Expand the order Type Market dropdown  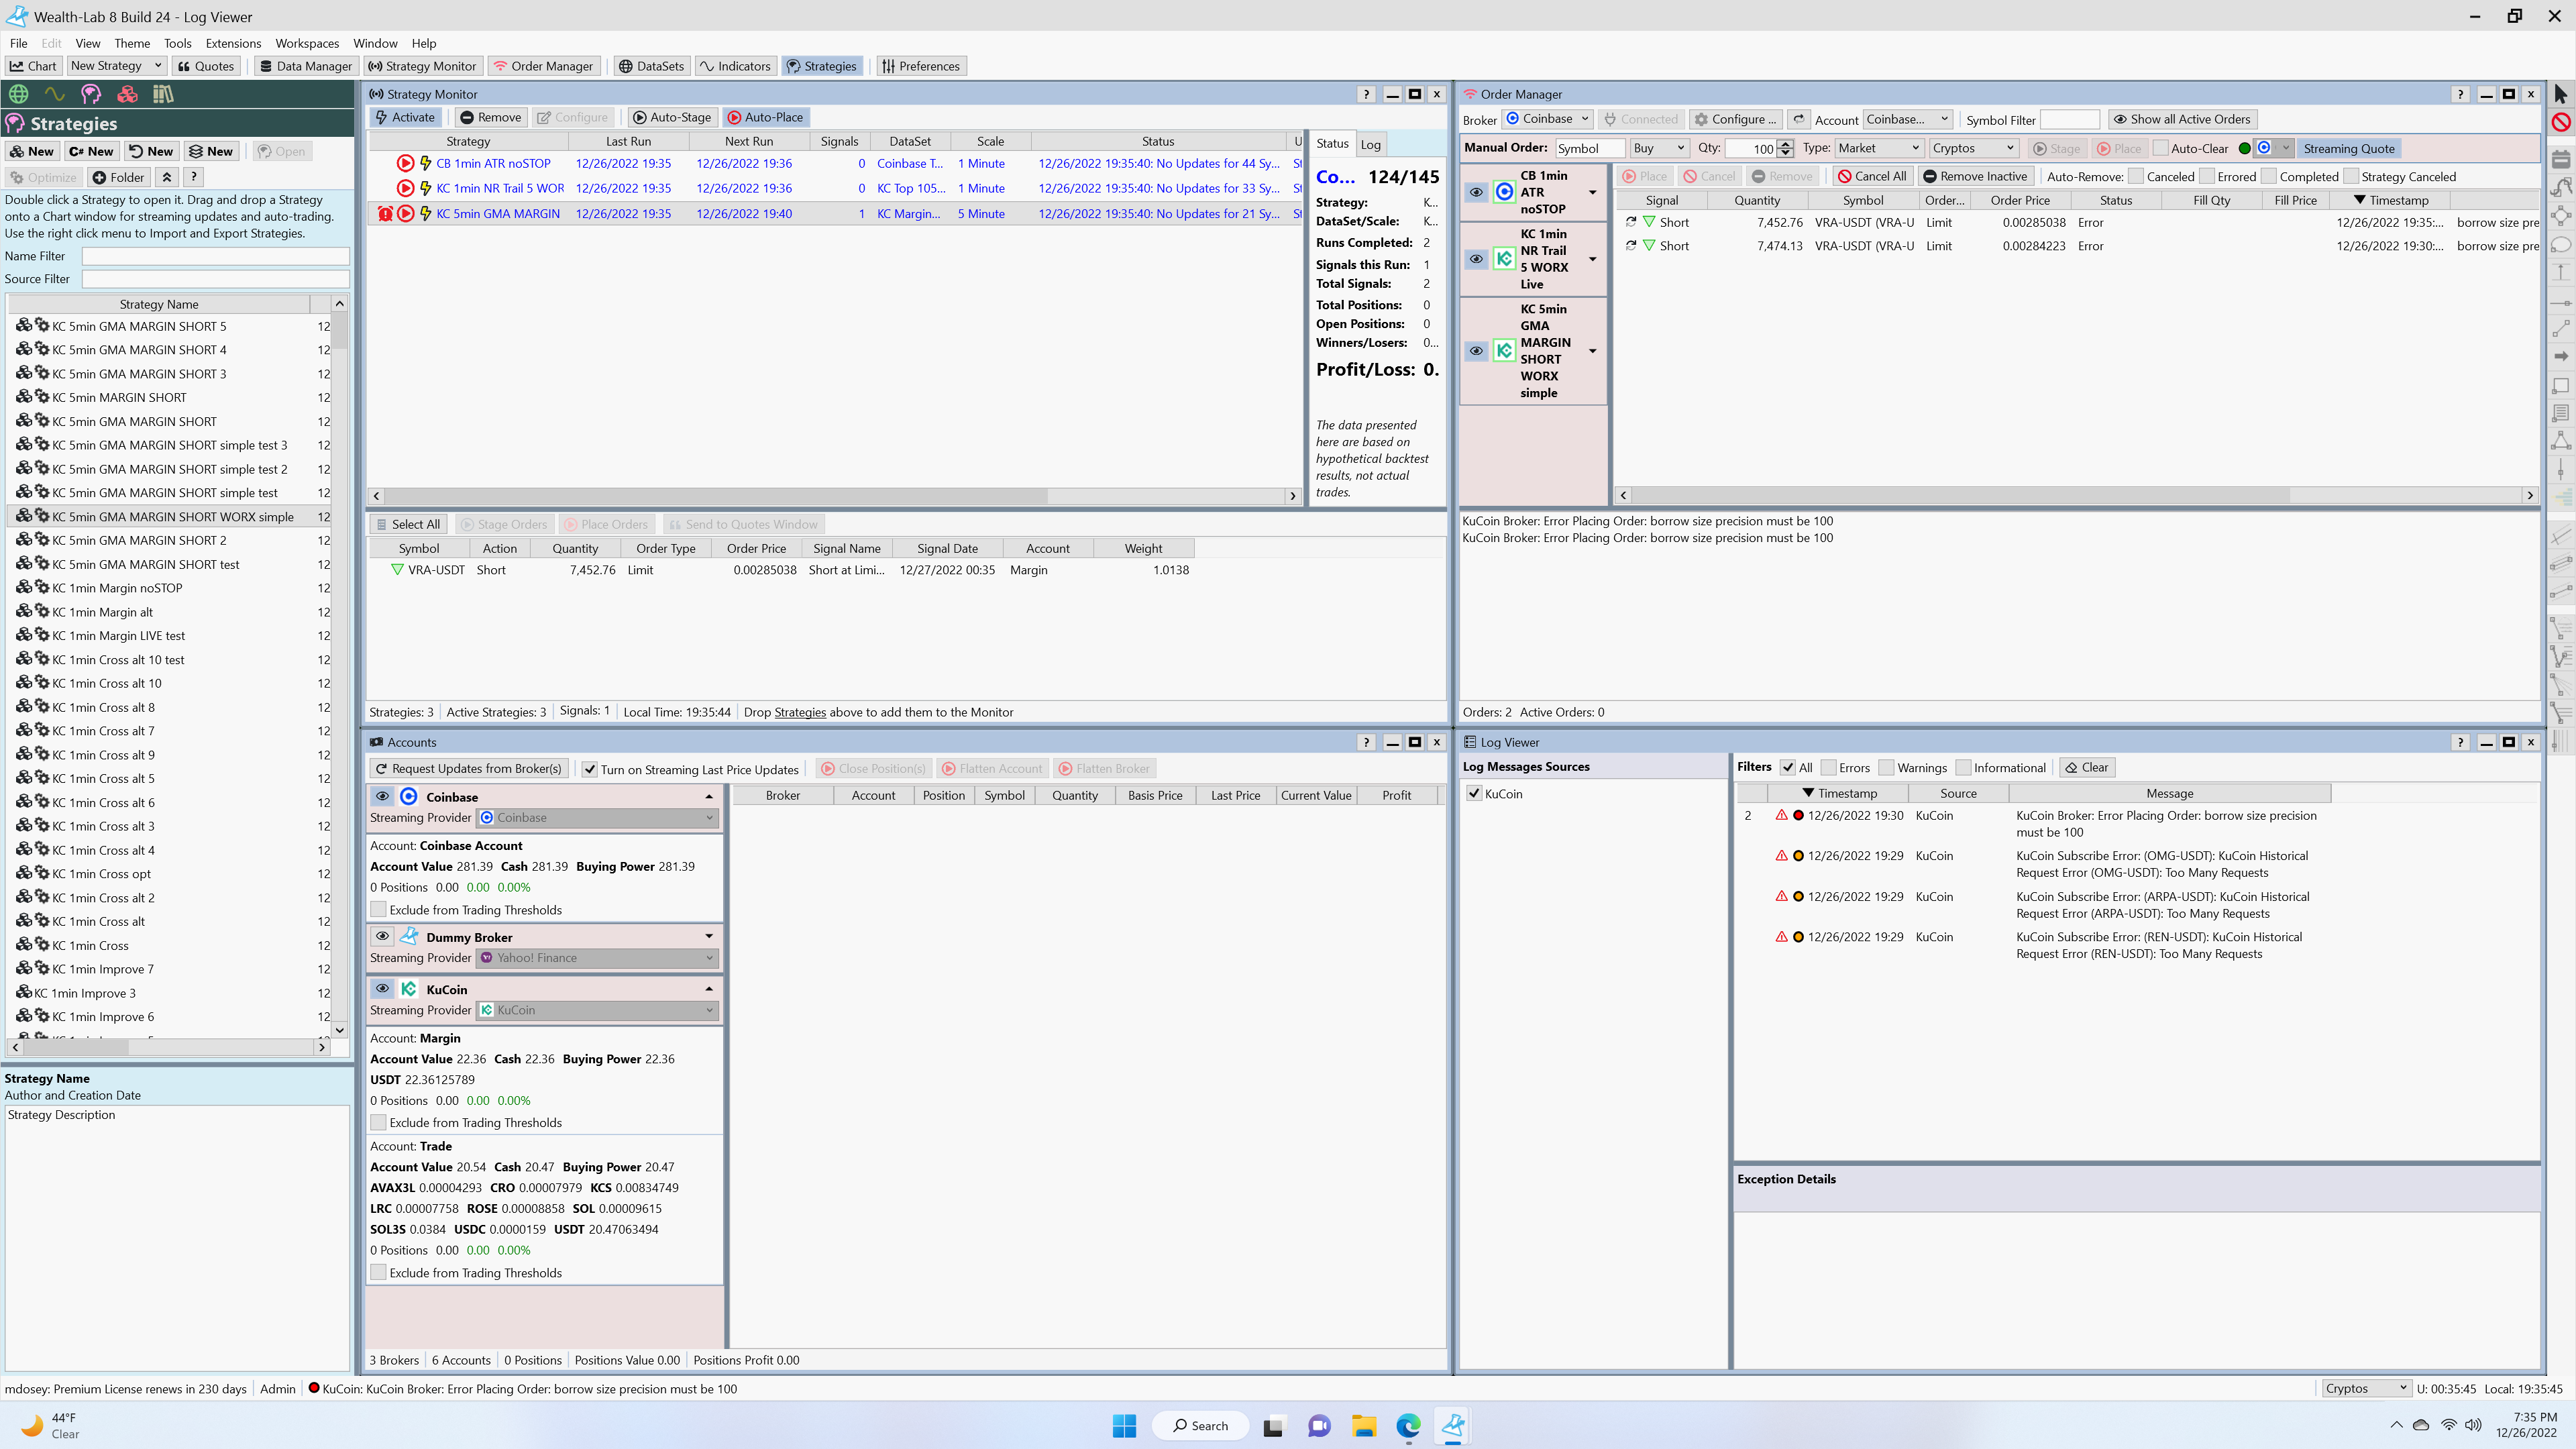1878,148
